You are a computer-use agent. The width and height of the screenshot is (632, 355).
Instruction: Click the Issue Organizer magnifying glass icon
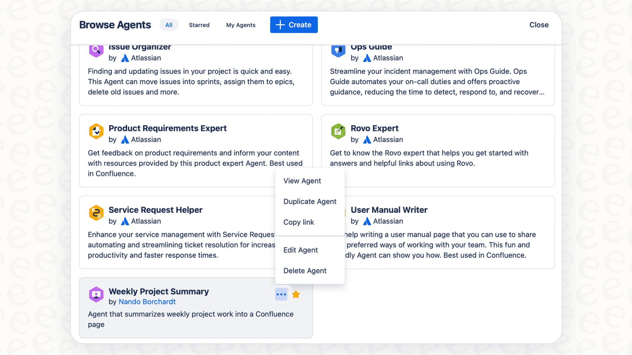coord(96,51)
